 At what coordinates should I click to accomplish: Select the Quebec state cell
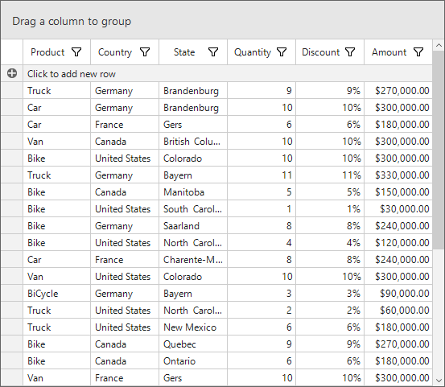point(193,344)
